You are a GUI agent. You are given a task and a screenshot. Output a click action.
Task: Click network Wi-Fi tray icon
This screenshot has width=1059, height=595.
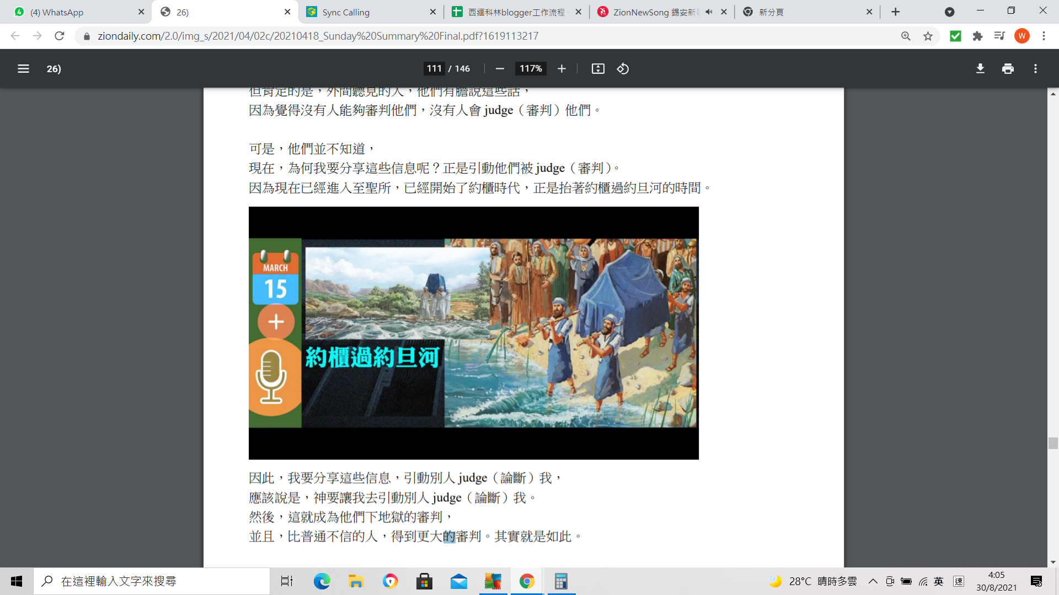coord(923,581)
